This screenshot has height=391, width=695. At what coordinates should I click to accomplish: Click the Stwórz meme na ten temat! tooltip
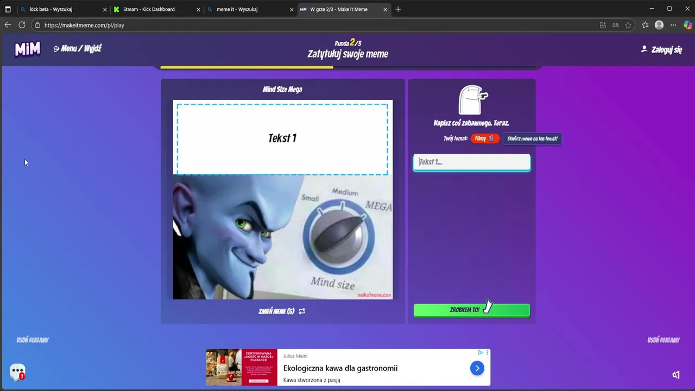(532, 138)
